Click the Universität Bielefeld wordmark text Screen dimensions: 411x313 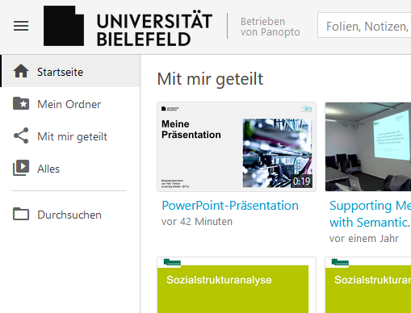point(154,29)
